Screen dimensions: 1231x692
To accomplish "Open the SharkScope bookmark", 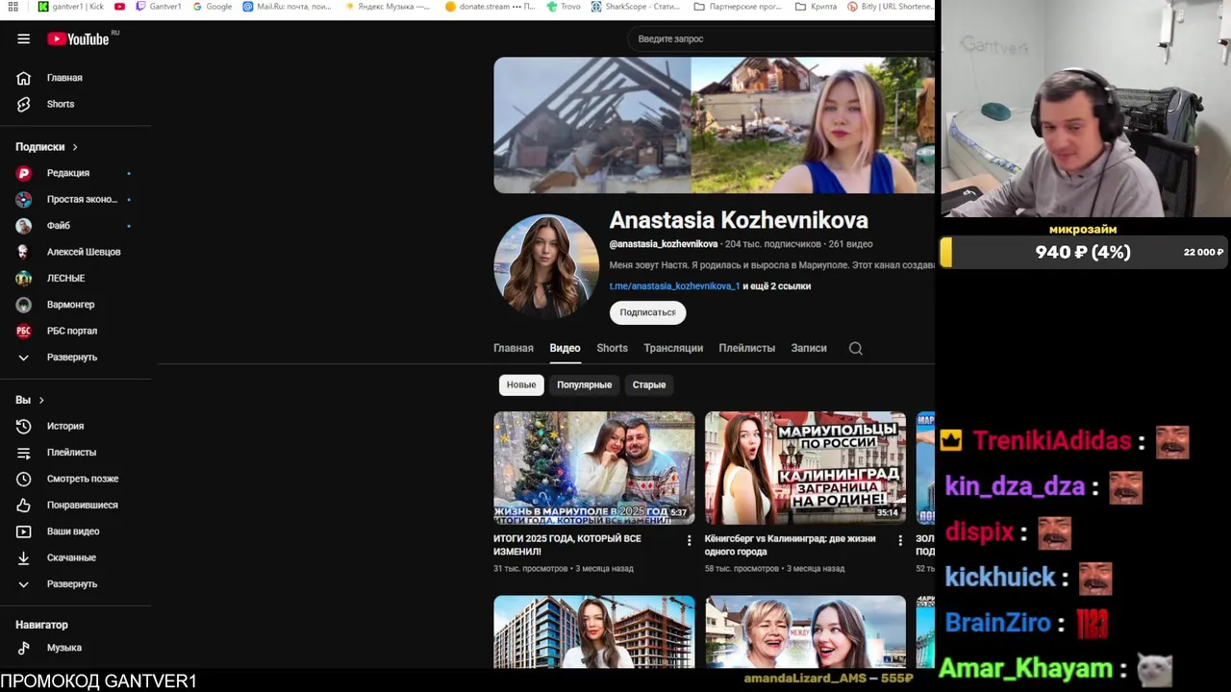I will point(636,7).
